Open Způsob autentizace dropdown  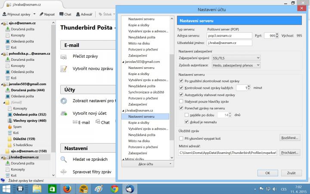click(236, 65)
